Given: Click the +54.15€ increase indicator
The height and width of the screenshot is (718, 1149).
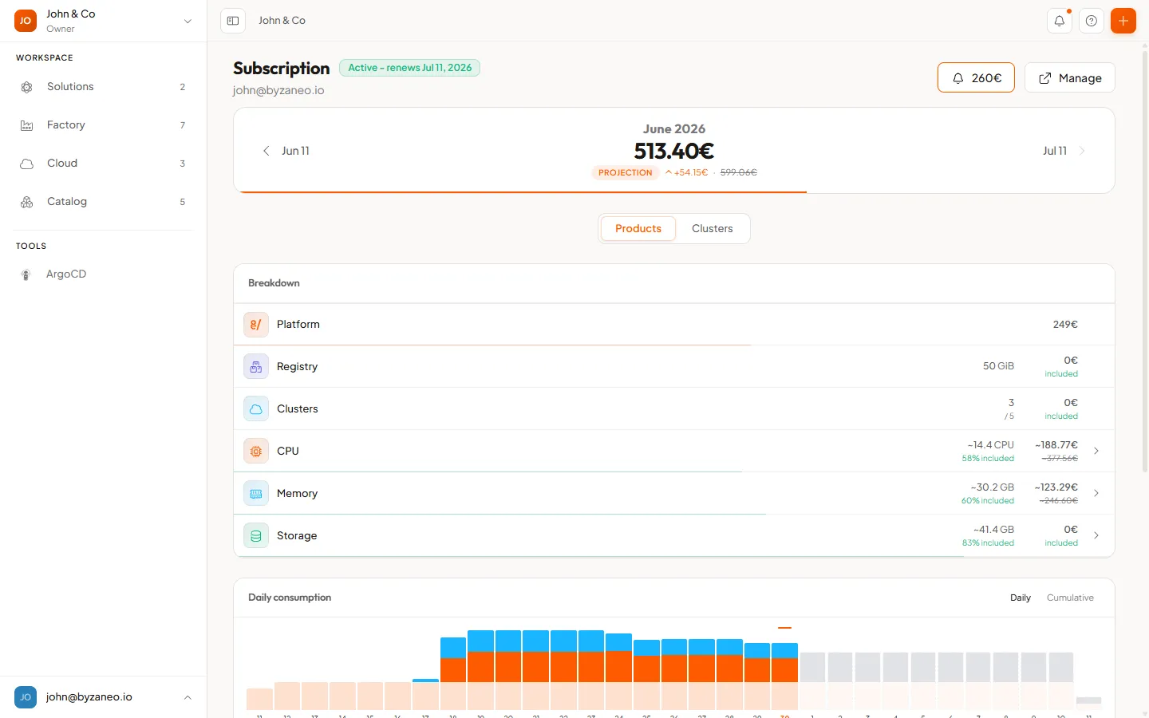Looking at the screenshot, I should pyautogui.click(x=686, y=173).
